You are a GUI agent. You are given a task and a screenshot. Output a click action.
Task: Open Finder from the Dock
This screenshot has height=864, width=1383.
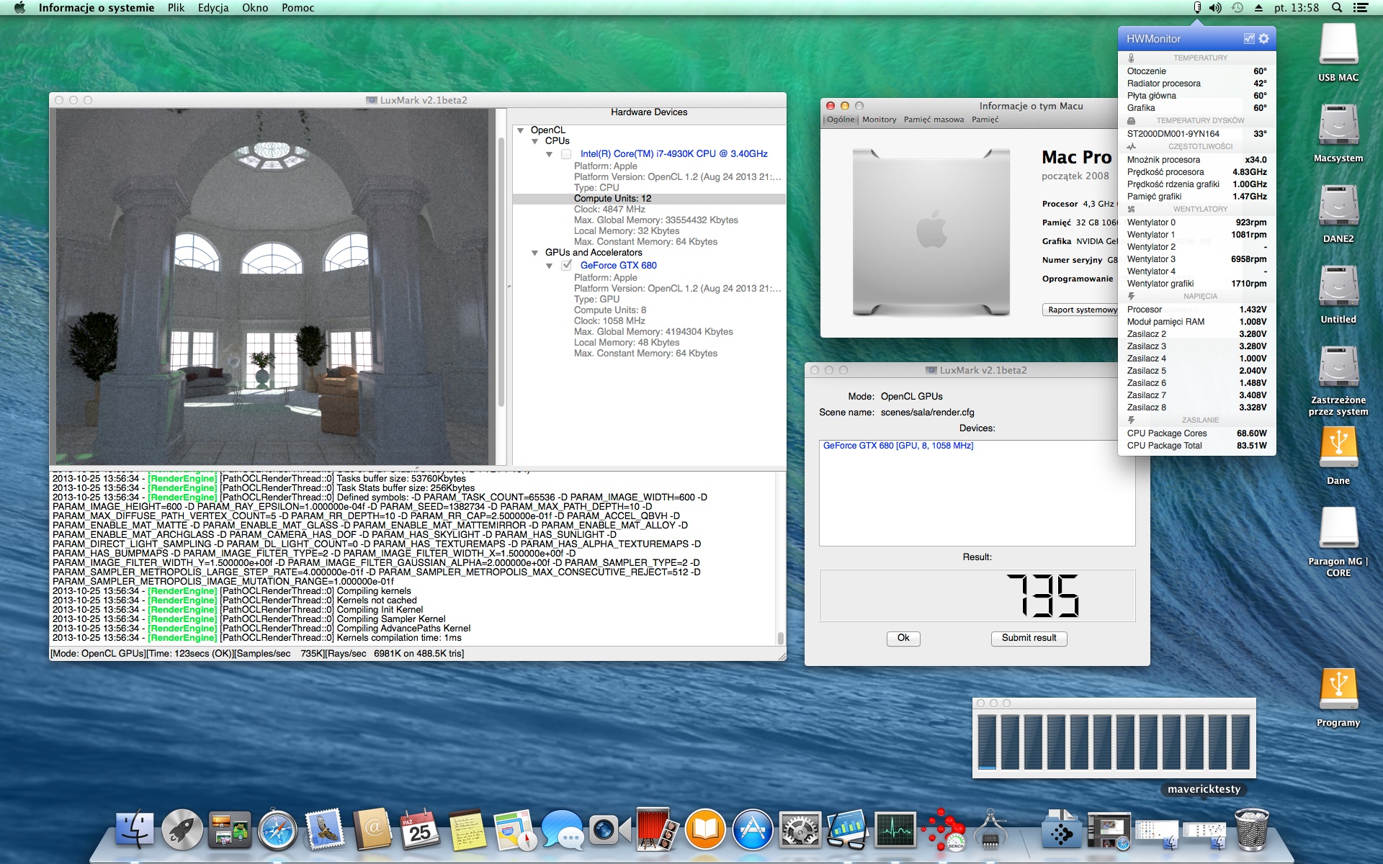click(135, 829)
